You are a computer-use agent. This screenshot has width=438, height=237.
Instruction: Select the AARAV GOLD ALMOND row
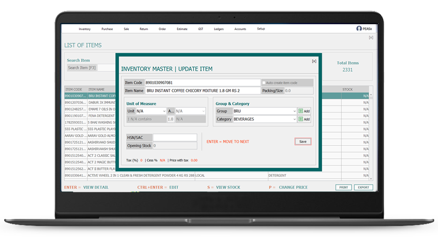[217, 136]
